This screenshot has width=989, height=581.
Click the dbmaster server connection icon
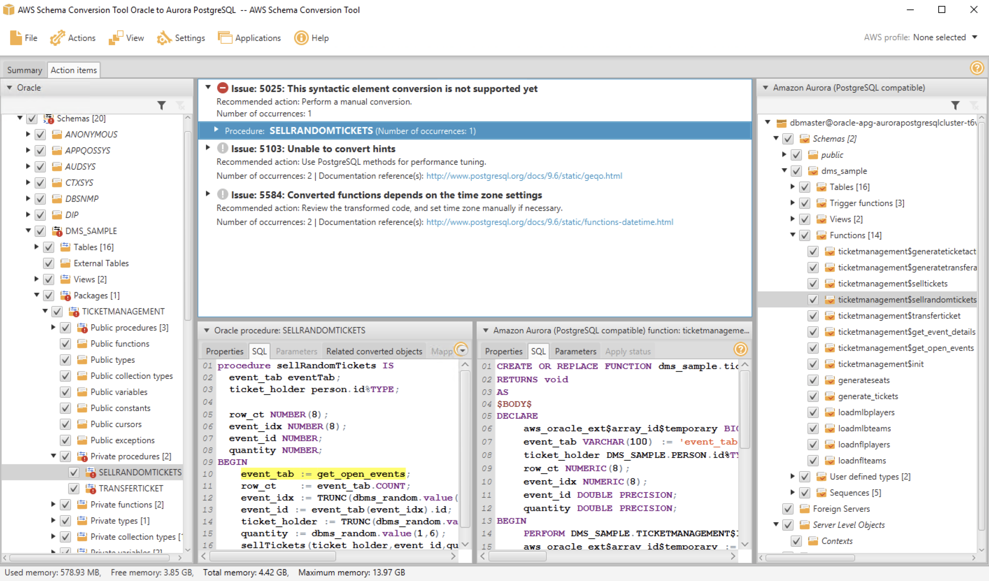point(781,123)
